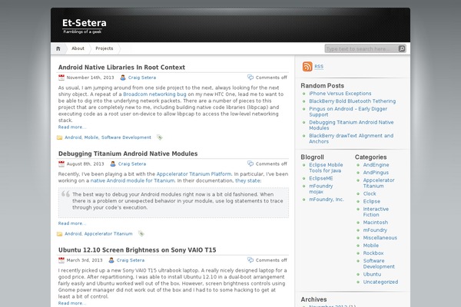Open native Android module for Titanium link
This screenshot has height=307, width=461.
click(x=133, y=180)
